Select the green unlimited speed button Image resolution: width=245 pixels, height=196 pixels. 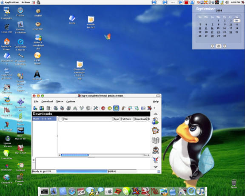coord(116,108)
